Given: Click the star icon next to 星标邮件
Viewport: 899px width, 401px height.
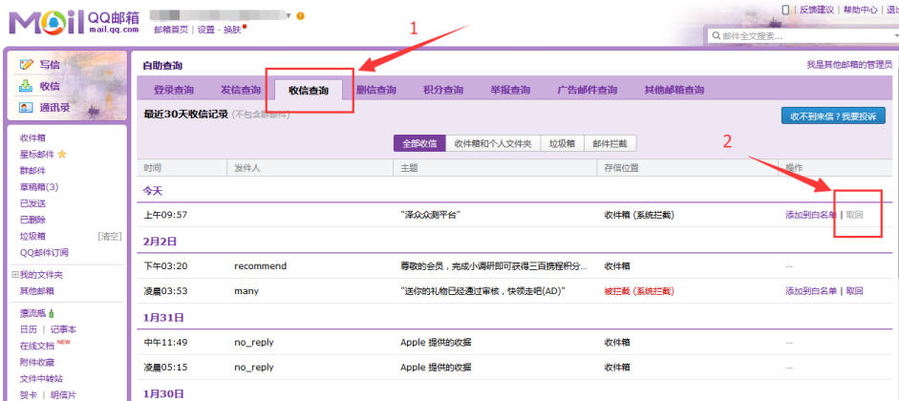Looking at the screenshot, I should pyautogui.click(x=62, y=154).
